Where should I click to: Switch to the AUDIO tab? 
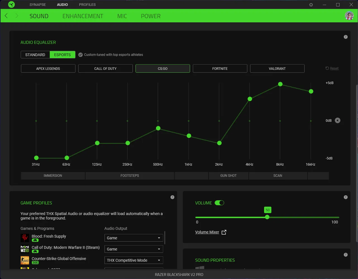[63, 5]
